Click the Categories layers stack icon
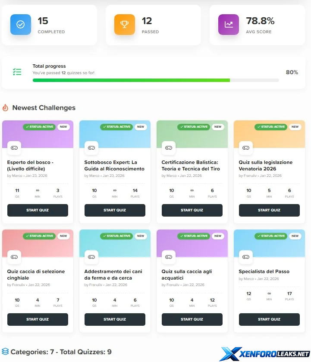This screenshot has width=311, height=362. pyautogui.click(x=5, y=352)
